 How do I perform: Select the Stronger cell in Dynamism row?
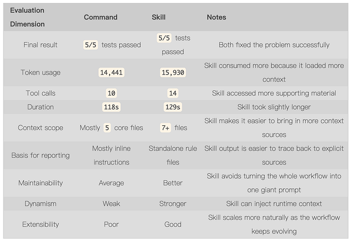pyautogui.click(x=173, y=204)
